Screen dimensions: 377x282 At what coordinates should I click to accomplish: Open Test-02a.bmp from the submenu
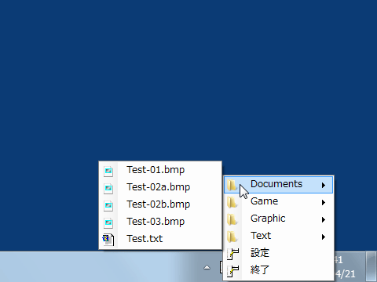[x=160, y=187]
